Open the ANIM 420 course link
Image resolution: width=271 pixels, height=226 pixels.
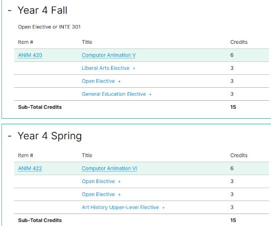tap(30, 55)
